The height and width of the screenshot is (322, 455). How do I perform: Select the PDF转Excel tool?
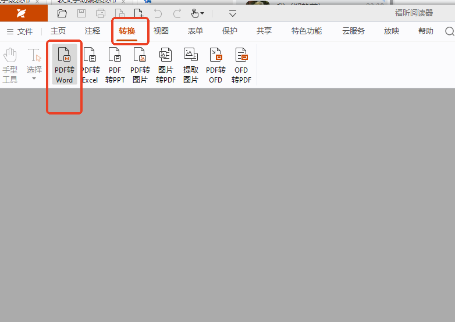click(x=90, y=65)
